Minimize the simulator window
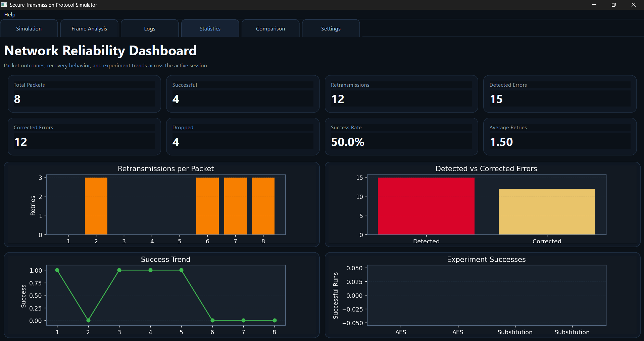 pyautogui.click(x=594, y=5)
